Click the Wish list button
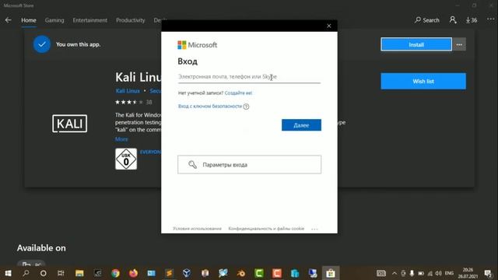 [x=423, y=81]
